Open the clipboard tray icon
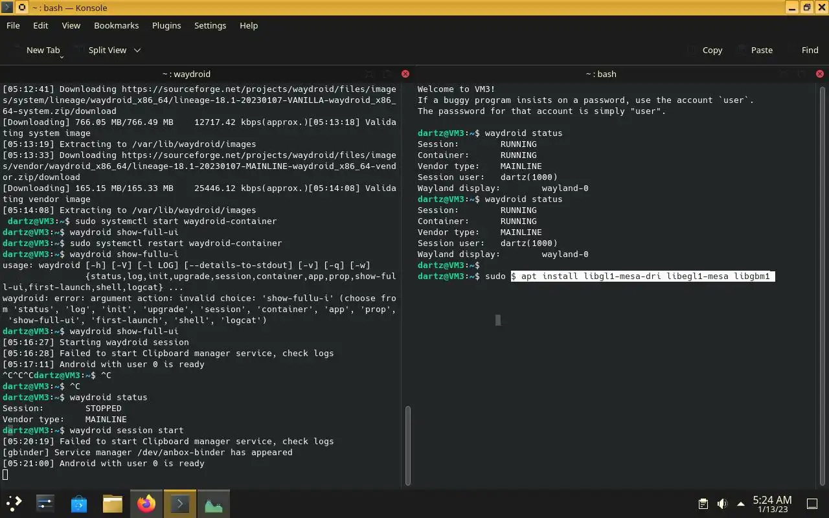Image resolution: width=829 pixels, height=518 pixels. click(703, 504)
